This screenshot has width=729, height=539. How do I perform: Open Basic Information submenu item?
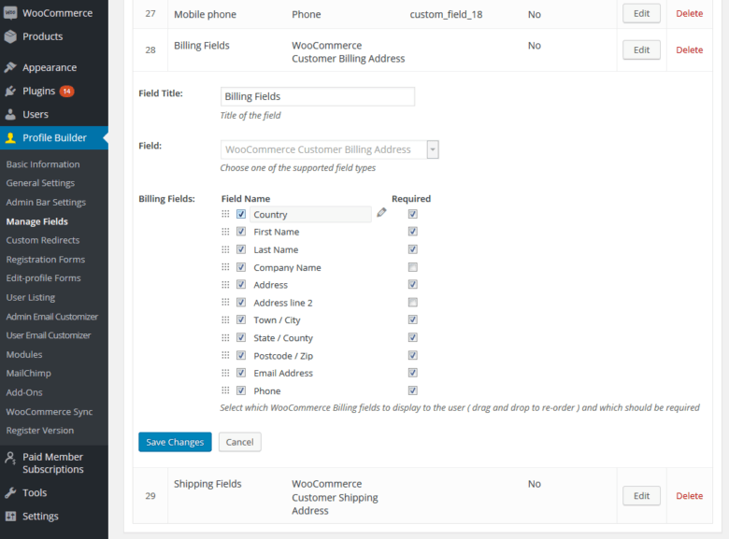tap(43, 164)
